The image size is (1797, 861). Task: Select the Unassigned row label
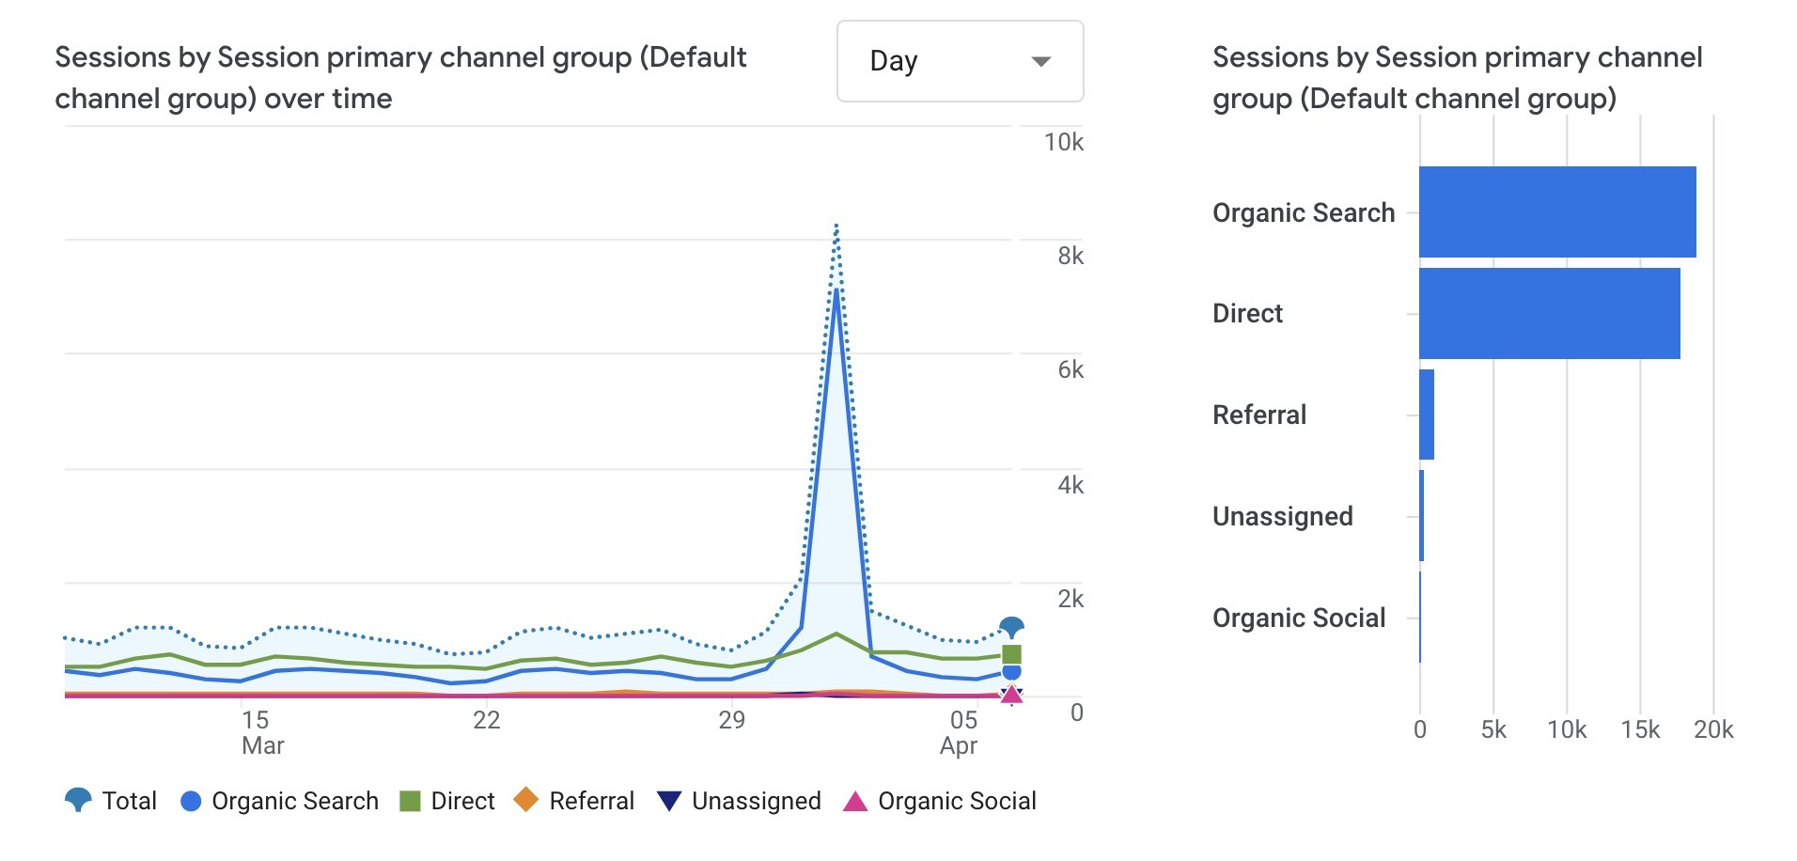[x=1282, y=515]
